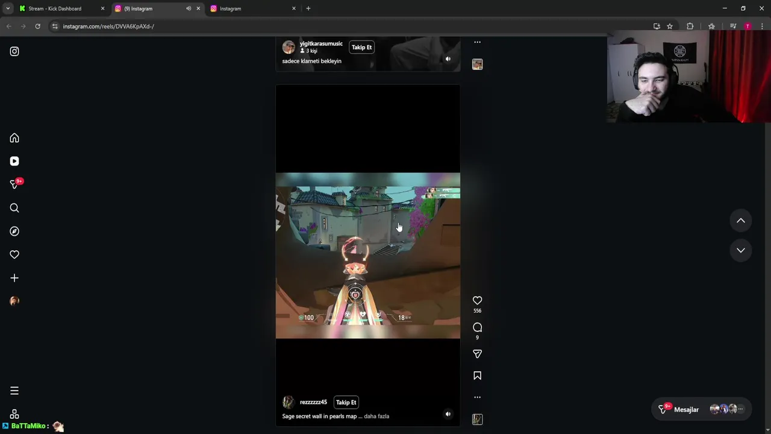Click the Instagram logo in the sidebar
This screenshot has width=771, height=434.
tap(14, 51)
